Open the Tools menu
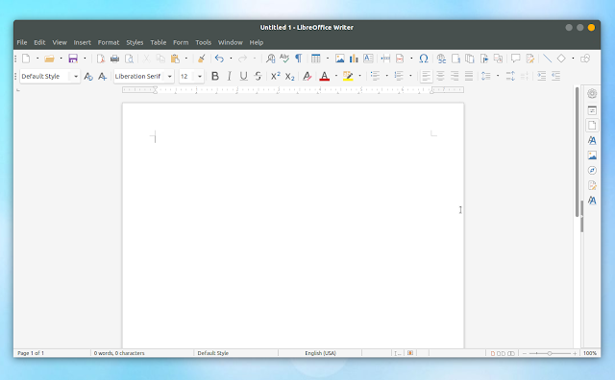The width and height of the screenshot is (615, 380). tap(203, 42)
